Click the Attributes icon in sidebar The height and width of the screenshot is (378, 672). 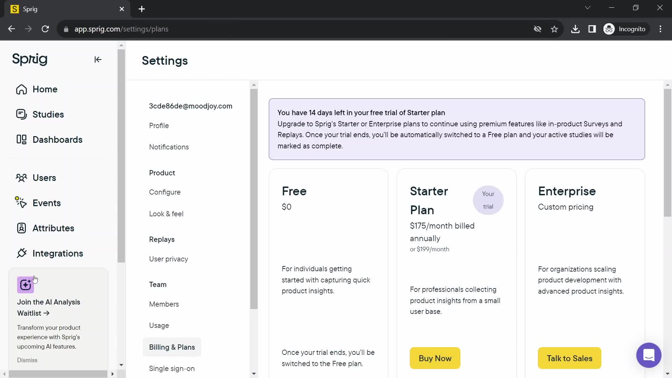point(21,228)
